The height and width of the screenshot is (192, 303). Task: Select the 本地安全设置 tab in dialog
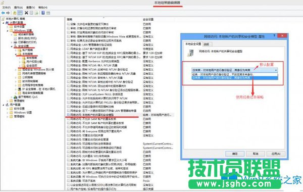[x=193, y=44]
